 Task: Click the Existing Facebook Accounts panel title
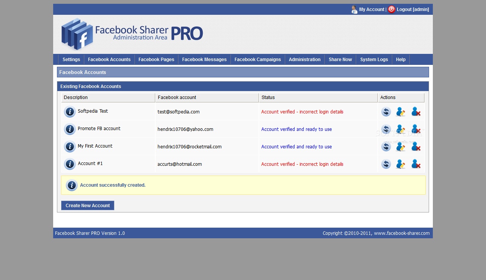[91, 87]
